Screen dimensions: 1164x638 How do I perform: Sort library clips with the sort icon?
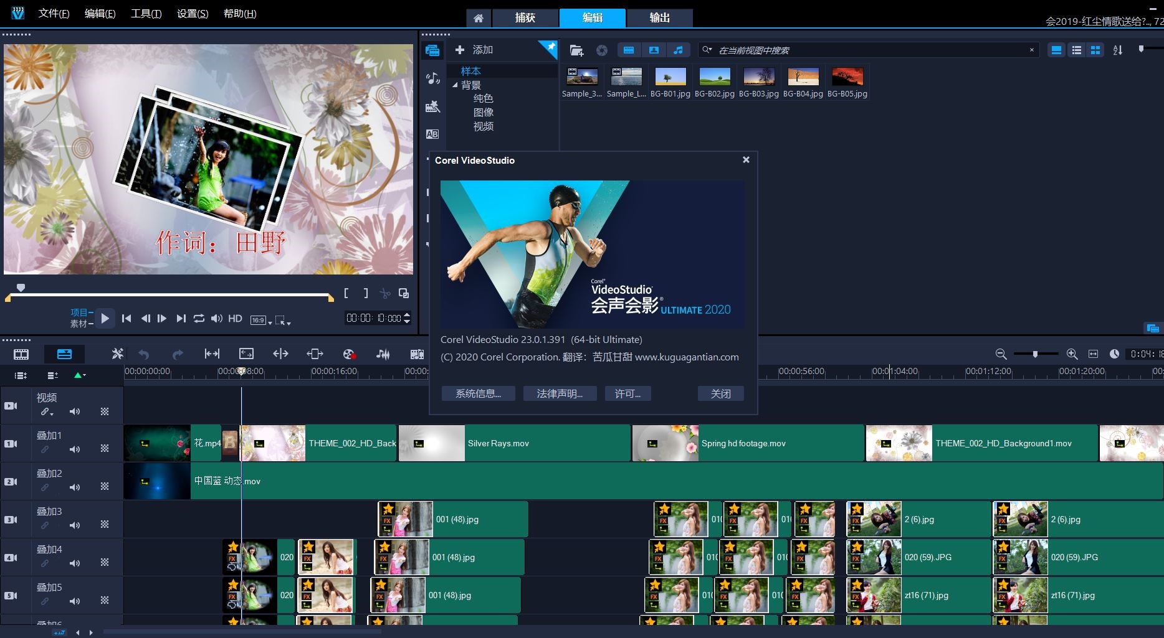click(x=1118, y=50)
